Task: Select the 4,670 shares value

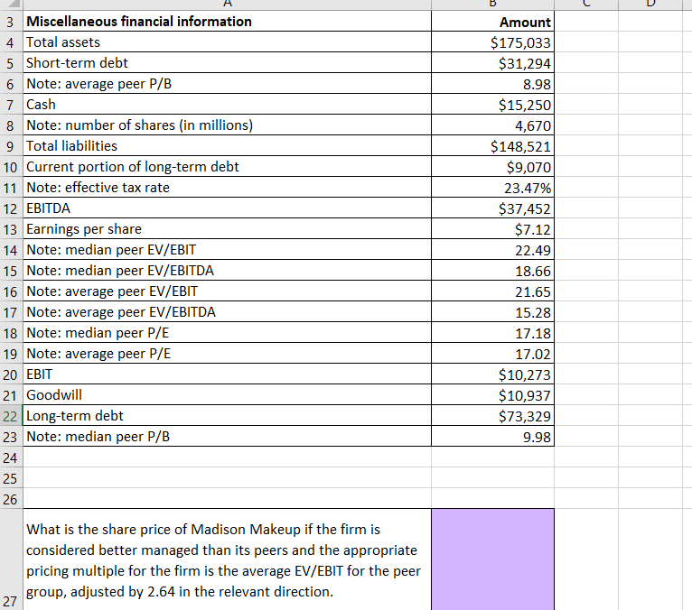Action: (492, 125)
